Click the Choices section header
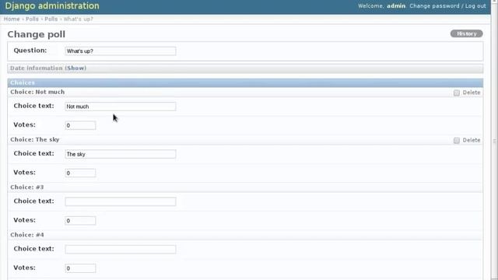The image size is (498, 280). (x=245, y=83)
